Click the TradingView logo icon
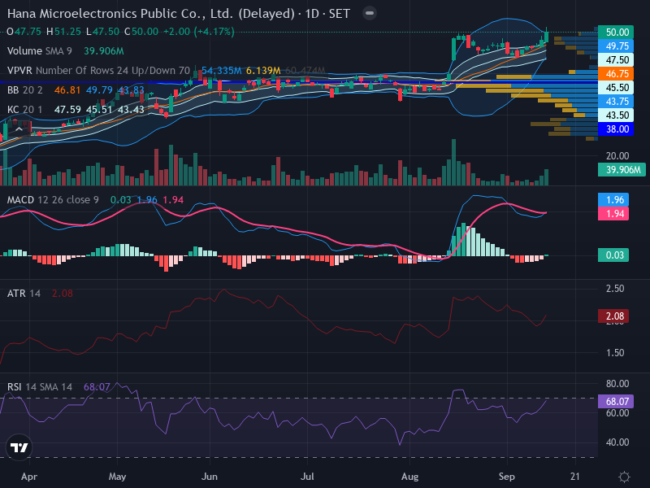This screenshot has height=488, width=650. click(19, 447)
